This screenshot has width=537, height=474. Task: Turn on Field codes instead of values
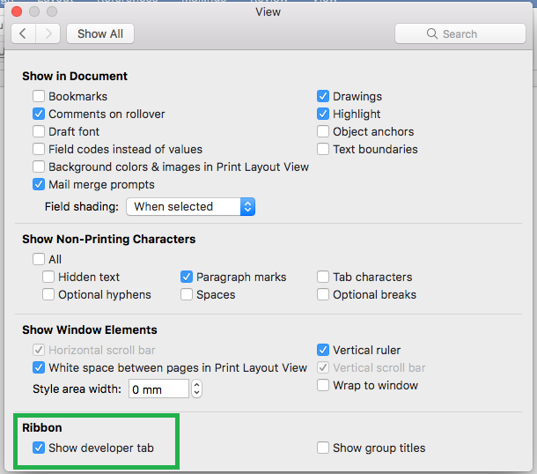point(39,149)
